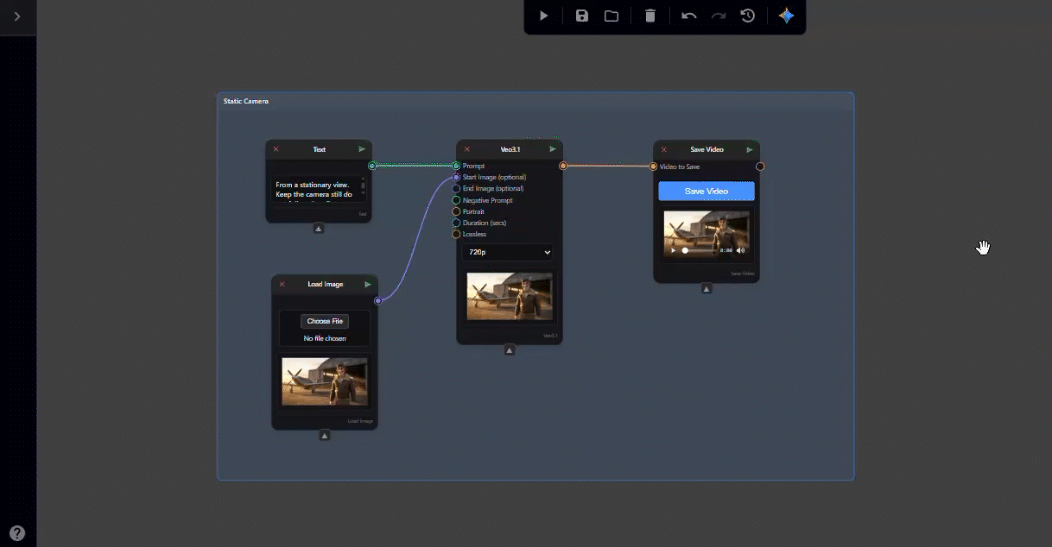1052x547 pixels.
Task: Expand the left sidebar with the chevron
Action: (17, 16)
